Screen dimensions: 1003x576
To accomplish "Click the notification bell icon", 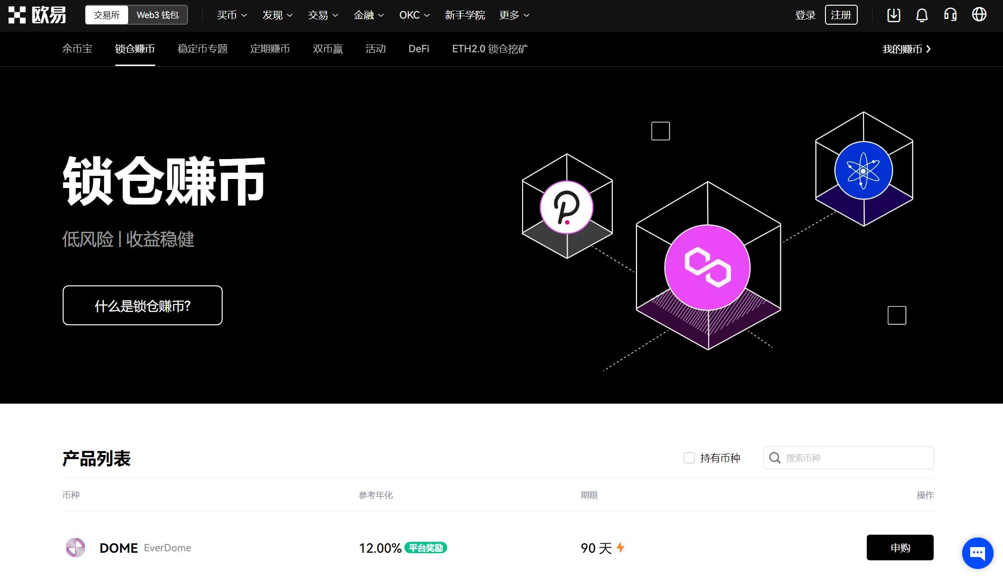I will 922,15.
